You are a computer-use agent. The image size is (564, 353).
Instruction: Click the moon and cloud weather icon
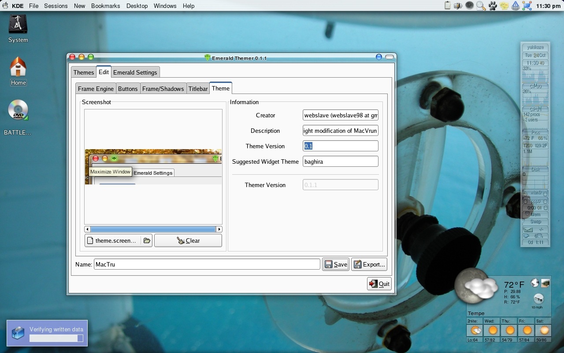click(x=476, y=286)
